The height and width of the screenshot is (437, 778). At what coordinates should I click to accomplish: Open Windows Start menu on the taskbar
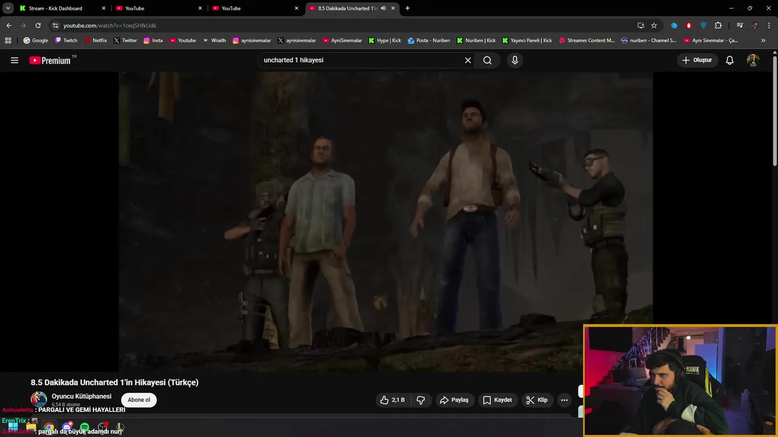pyautogui.click(x=13, y=427)
